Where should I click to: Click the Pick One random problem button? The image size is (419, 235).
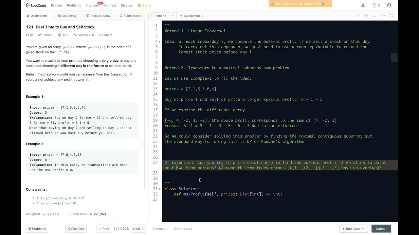(76, 229)
